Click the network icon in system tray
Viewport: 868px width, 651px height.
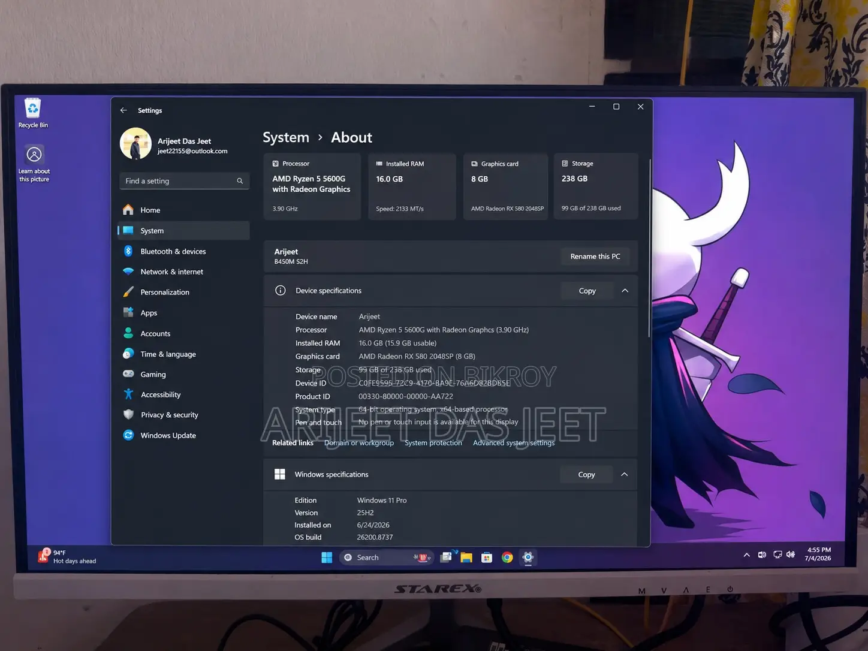tap(777, 555)
